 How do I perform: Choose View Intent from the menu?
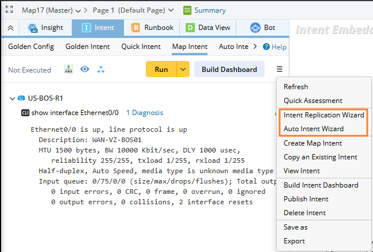point(324,171)
